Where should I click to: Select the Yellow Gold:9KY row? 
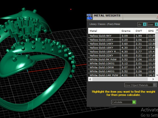pyautogui.click(x=122, y=36)
